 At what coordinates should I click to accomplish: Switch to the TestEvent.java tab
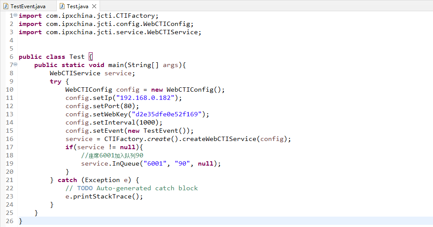point(27,6)
